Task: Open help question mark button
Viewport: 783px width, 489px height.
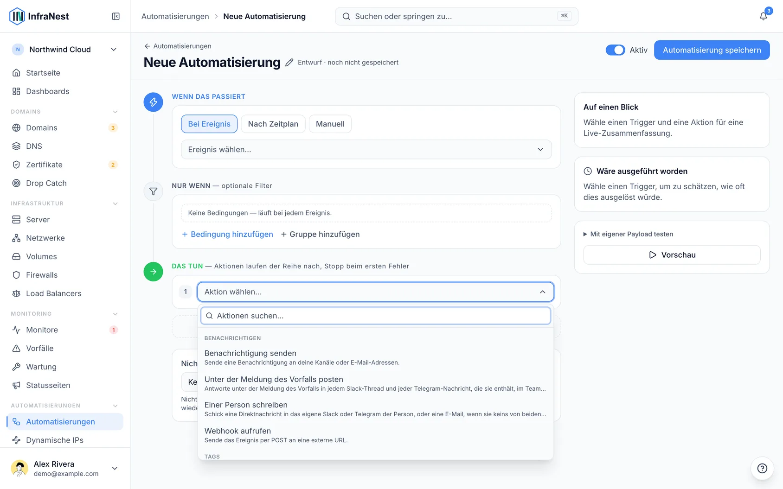Action: [762, 468]
